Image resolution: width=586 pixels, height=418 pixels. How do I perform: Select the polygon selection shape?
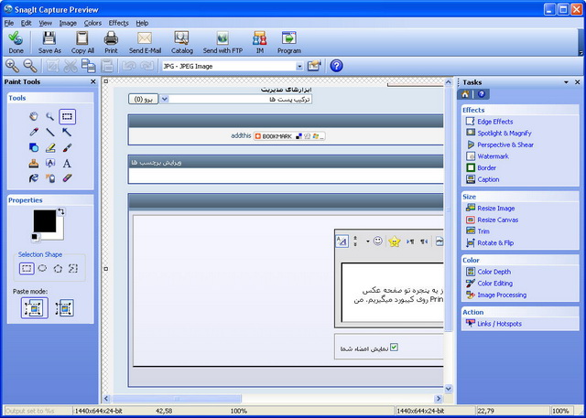click(x=58, y=268)
